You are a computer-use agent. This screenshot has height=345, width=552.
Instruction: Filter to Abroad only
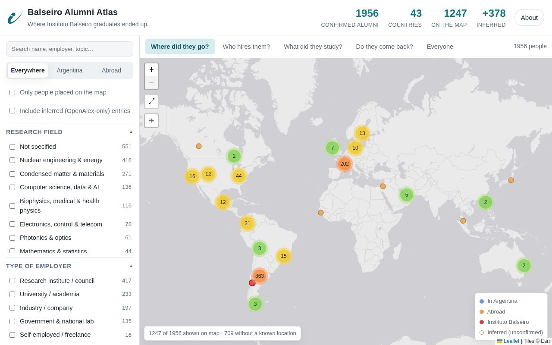point(111,70)
